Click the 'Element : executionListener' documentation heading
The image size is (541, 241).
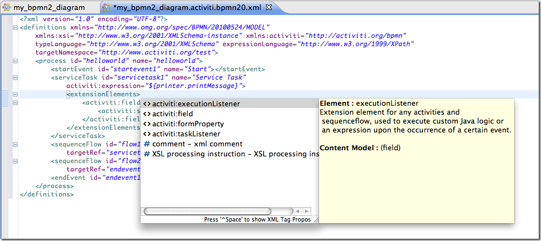click(369, 104)
